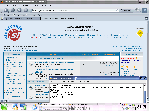Open the Settings menu in Konsole
The image size is (149, 111).
(x=81, y=81)
